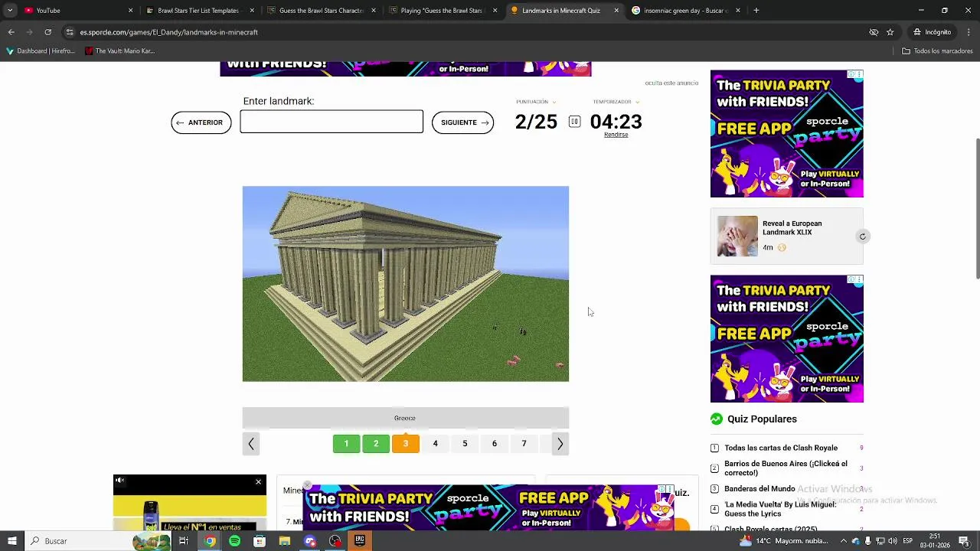Unmute the floating video ad
The width and height of the screenshot is (980, 551).
tap(120, 481)
